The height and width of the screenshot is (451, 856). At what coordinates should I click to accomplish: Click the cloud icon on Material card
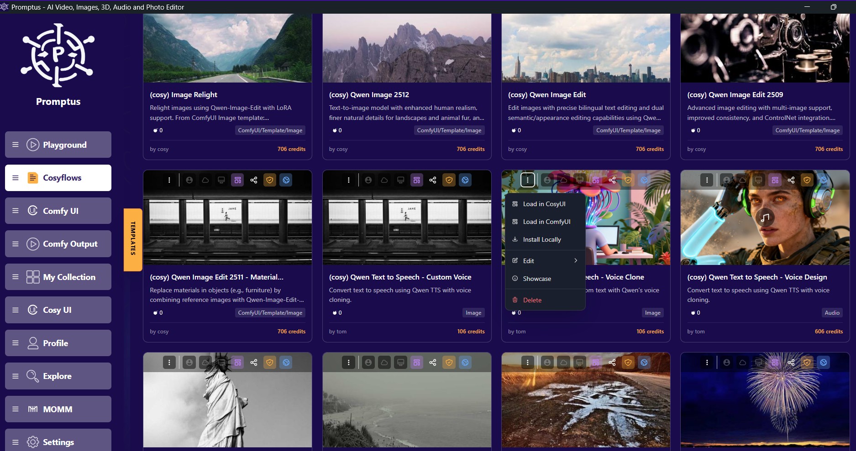[x=205, y=180]
